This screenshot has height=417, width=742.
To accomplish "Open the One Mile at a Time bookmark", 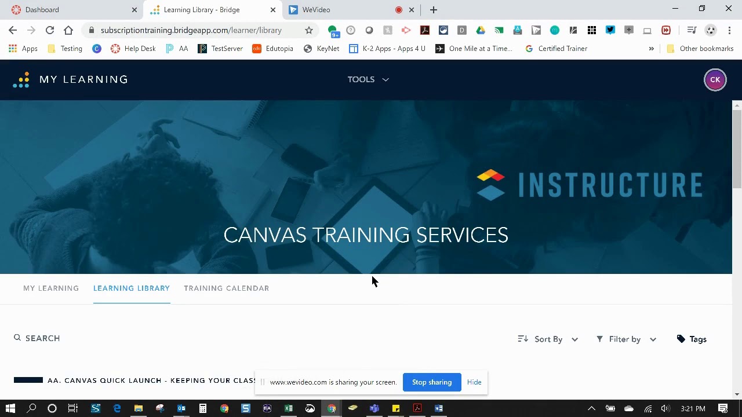I will 474,49.
